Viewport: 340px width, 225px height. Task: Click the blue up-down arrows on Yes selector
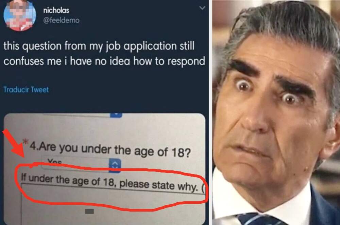click(x=115, y=166)
